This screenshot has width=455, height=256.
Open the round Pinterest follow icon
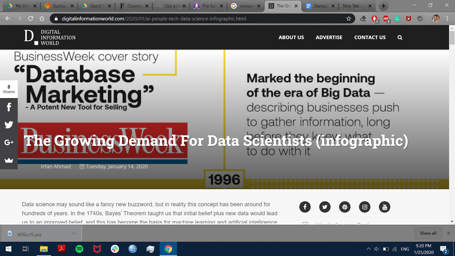(x=345, y=207)
